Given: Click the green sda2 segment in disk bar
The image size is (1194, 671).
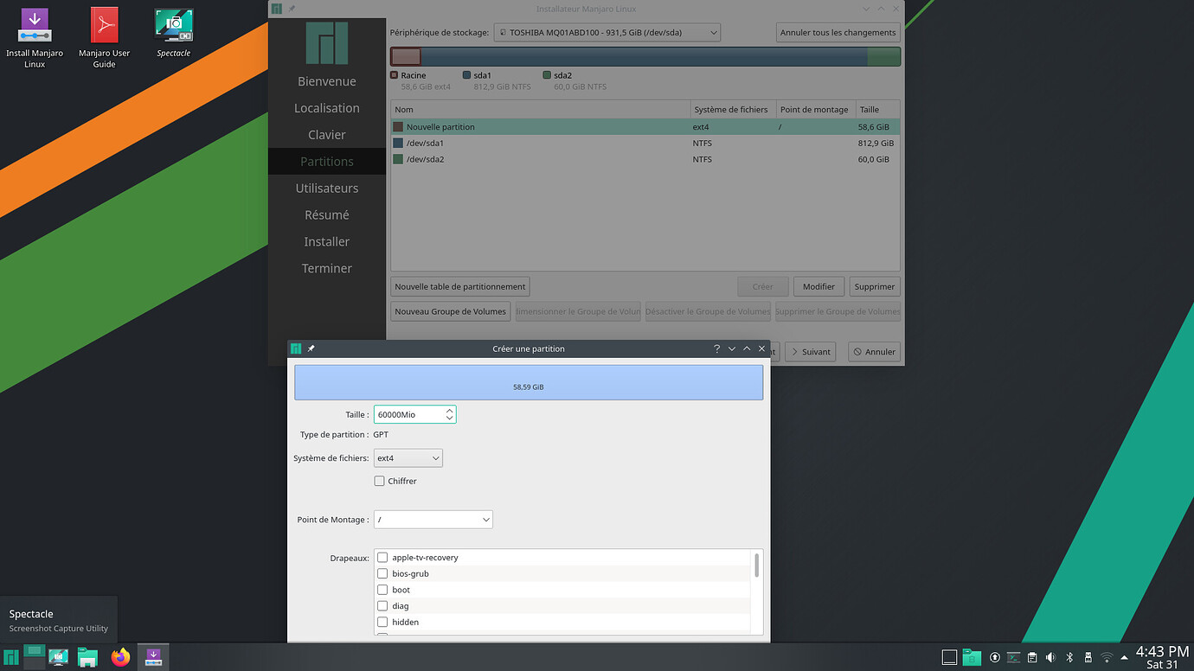Looking at the screenshot, I should click(883, 57).
